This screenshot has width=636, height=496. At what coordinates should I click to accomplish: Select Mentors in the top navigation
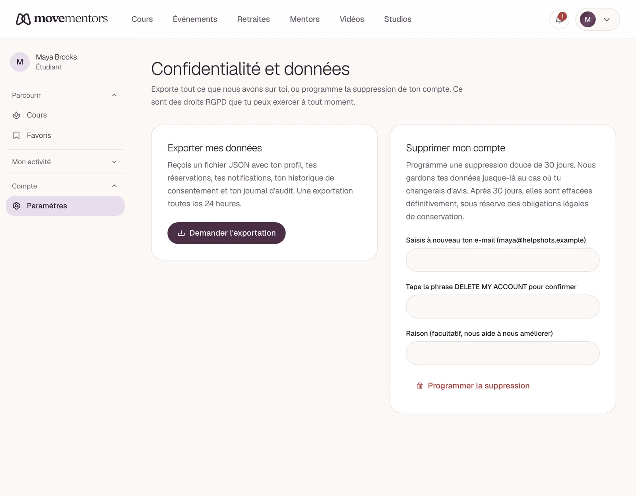click(304, 19)
